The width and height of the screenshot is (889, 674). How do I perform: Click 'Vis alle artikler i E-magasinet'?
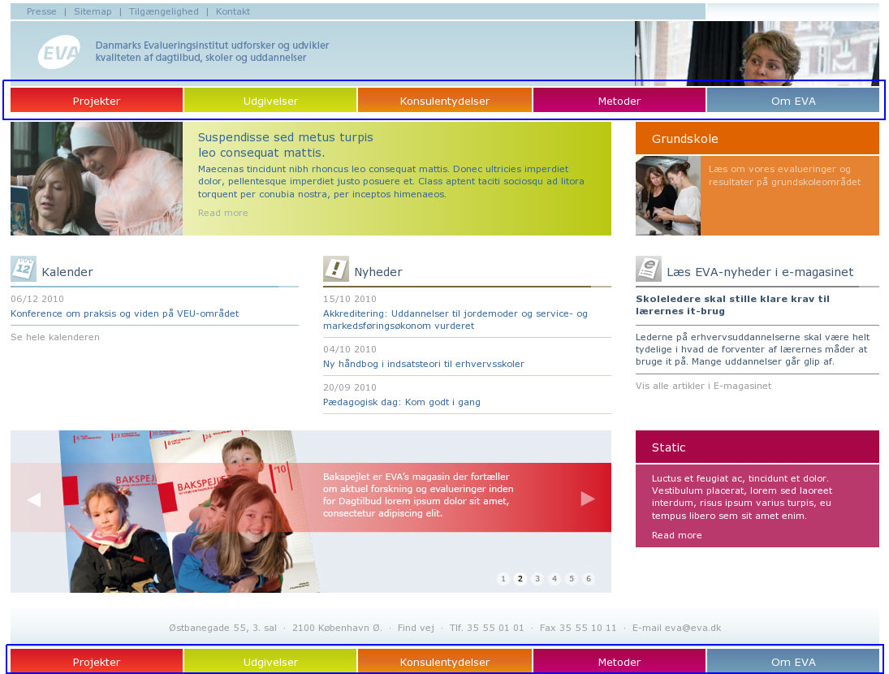[x=704, y=386]
